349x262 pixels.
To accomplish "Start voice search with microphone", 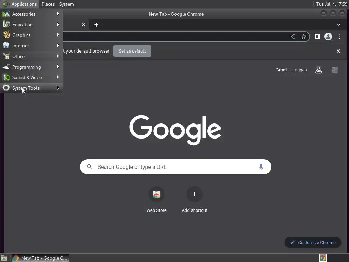I will click(261, 167).
